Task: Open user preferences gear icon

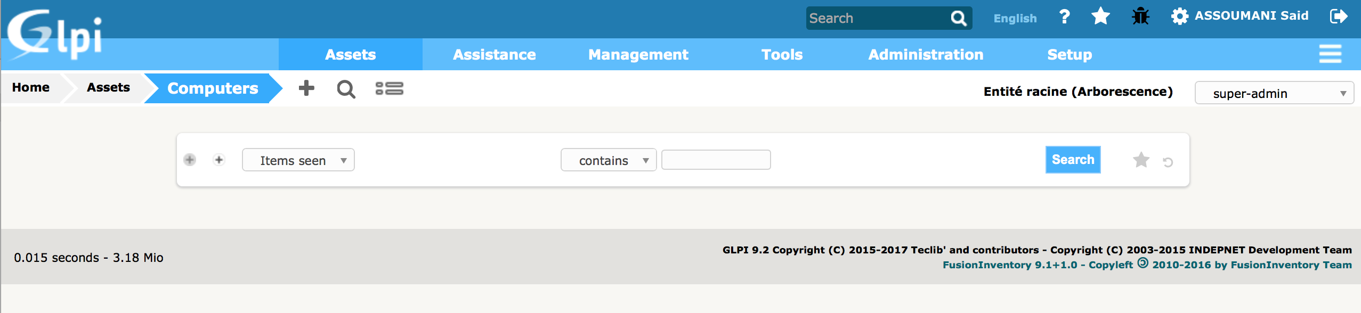Action: click(x=1179, y=17)
